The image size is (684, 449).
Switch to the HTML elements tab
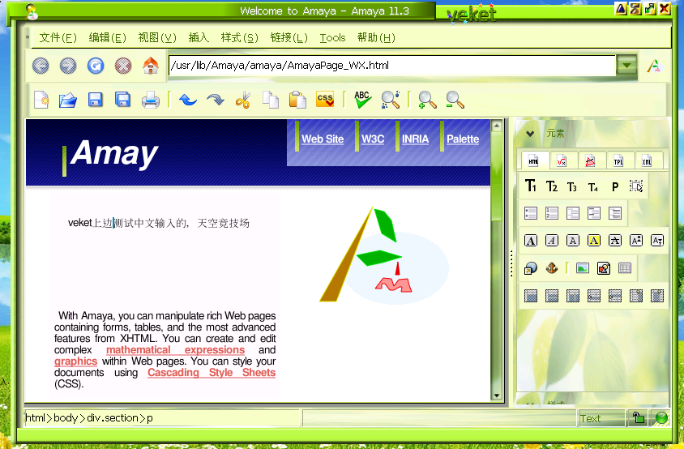533,160
